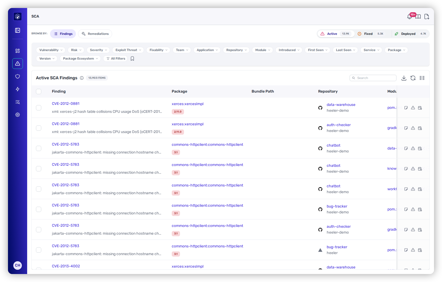Switch to the Remediations browse tab

pos(95,34)
